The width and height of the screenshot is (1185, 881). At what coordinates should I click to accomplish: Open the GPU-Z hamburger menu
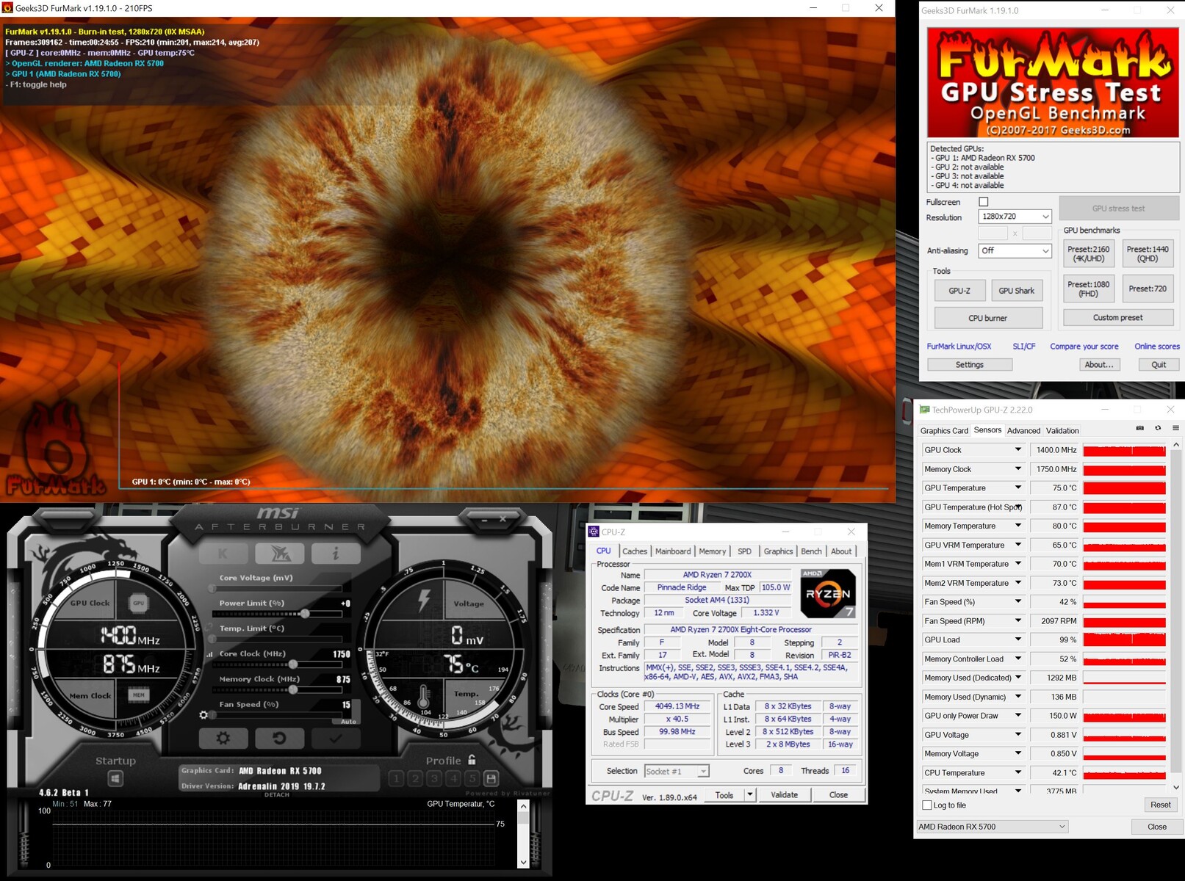[x=1175, y=428]
